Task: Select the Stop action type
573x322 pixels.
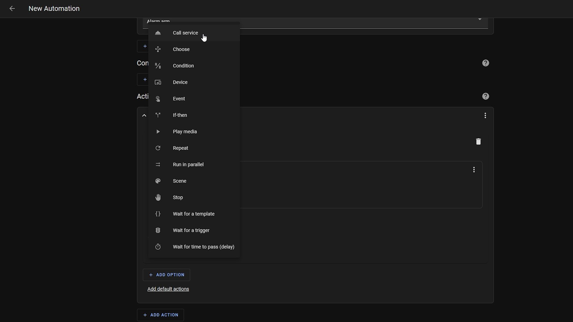Action: coord(178,197)
